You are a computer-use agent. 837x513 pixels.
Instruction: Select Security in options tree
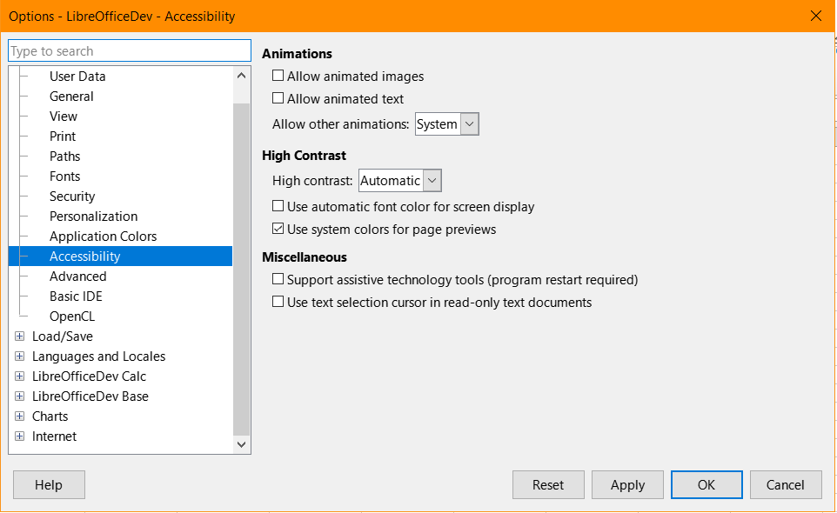72,197
